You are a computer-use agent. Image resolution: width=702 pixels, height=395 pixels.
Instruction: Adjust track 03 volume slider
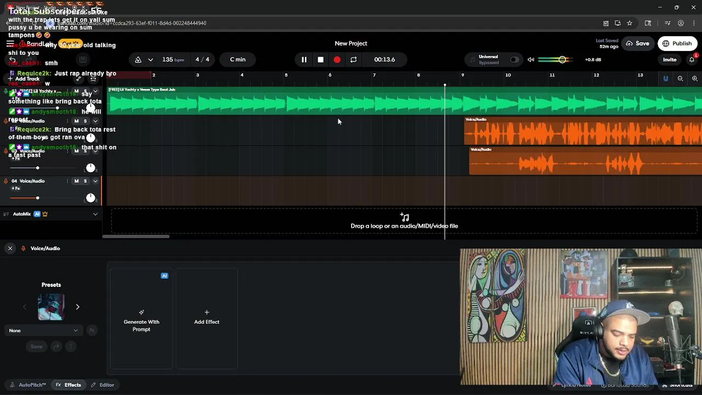pyautogui.click(x=37, y=168)
